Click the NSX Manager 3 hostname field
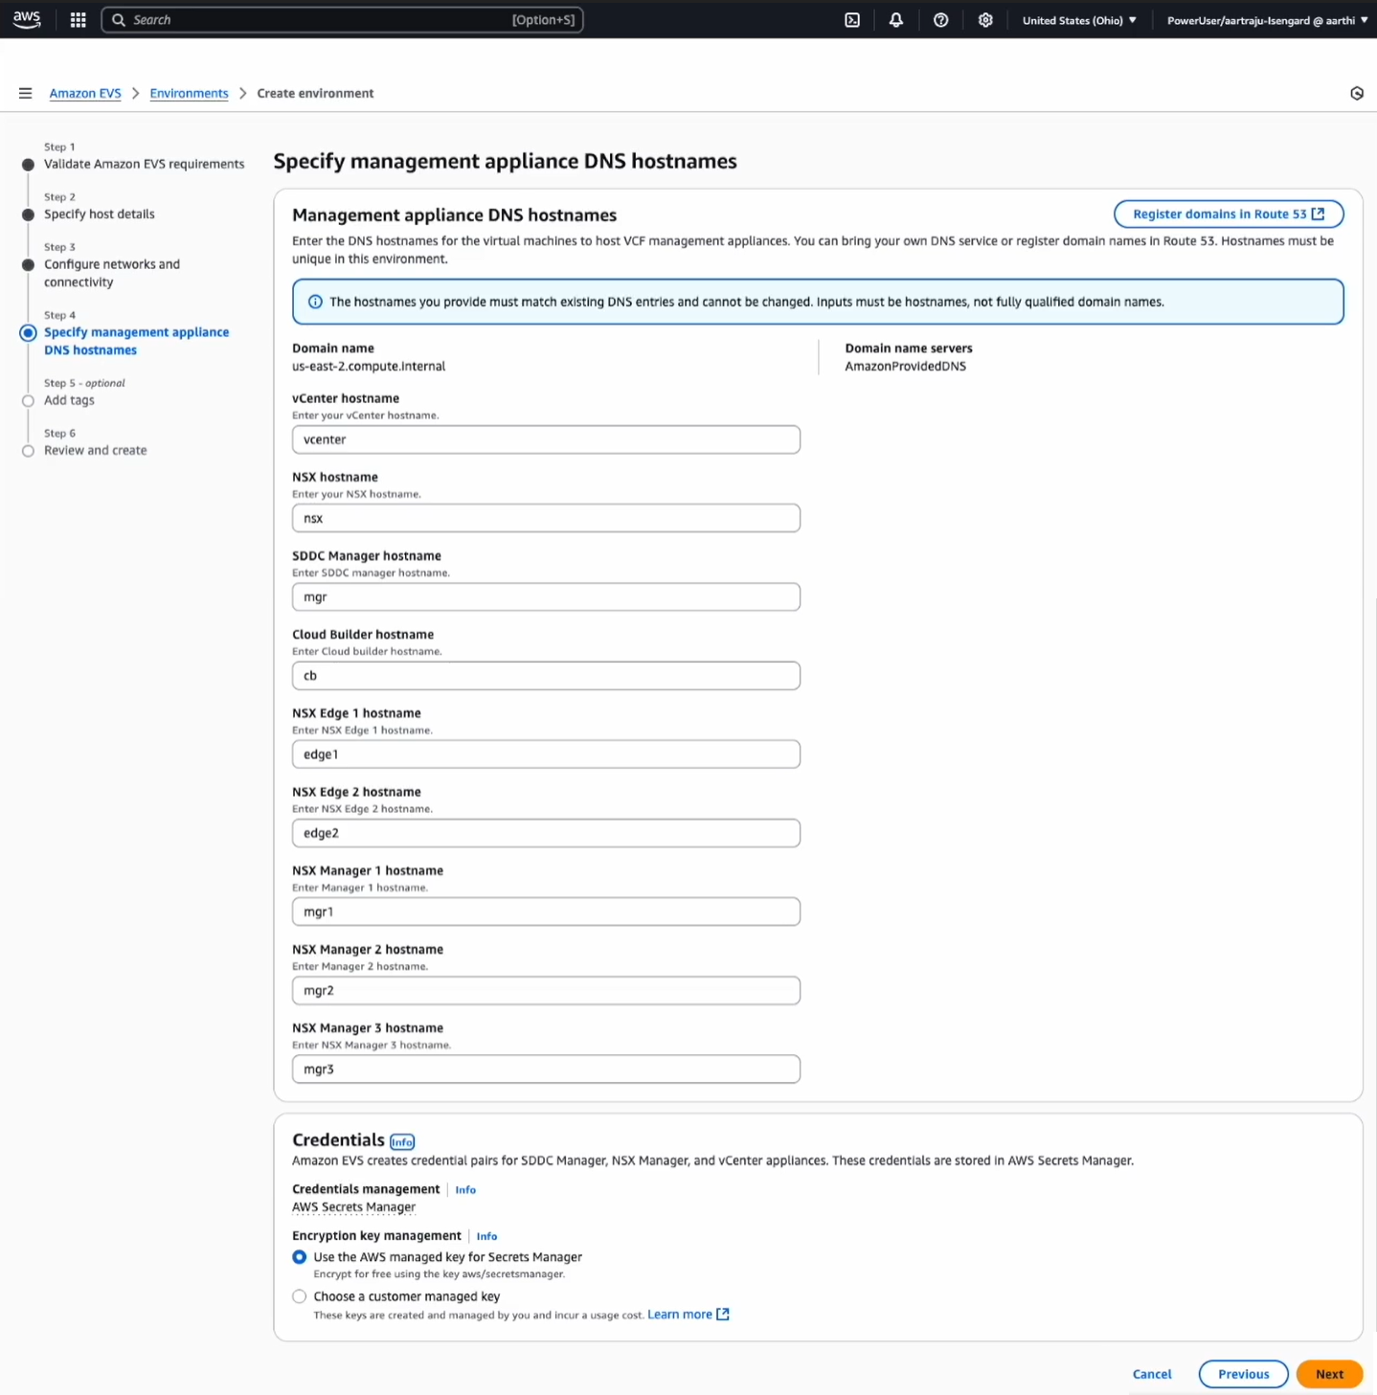The height and width of the screenshot is (1395, 1377). (x=546, y=1069)
